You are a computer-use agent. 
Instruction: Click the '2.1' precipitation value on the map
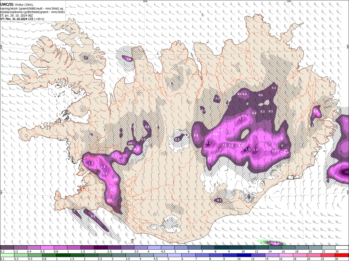click(255, 150)
